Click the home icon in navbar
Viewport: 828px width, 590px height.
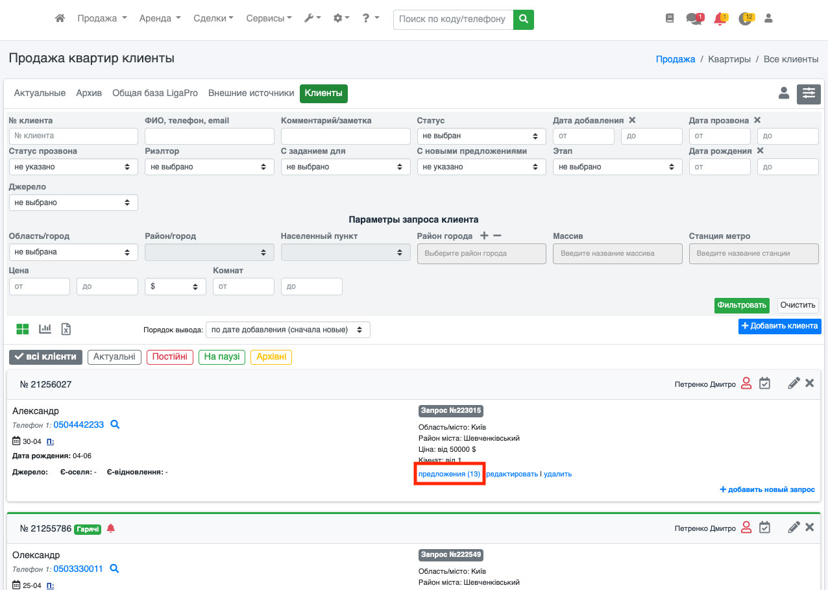60,19
